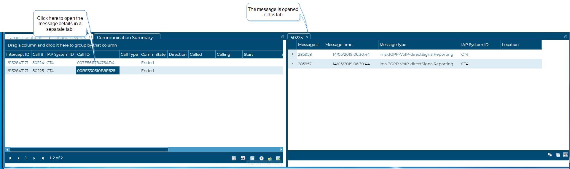The height and width of the screenshot is (169, 570).
Task: Sort by Message time column header
Action: 339,45
